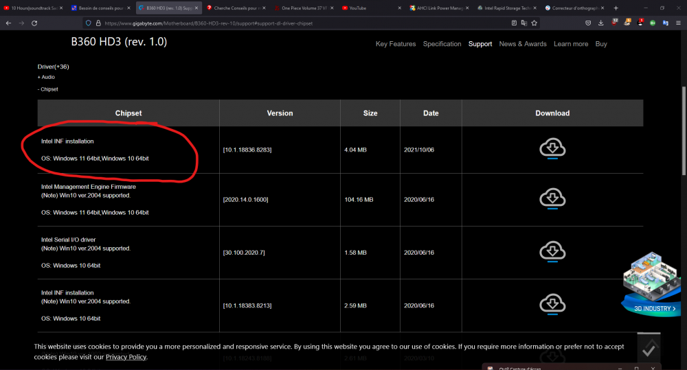Open the Buy link
This screenshot has width=687, height=370.
tap(601, 44)
